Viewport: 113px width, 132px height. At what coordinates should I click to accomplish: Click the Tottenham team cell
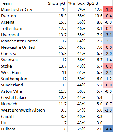pyautogui.click(x=24, y=28)
